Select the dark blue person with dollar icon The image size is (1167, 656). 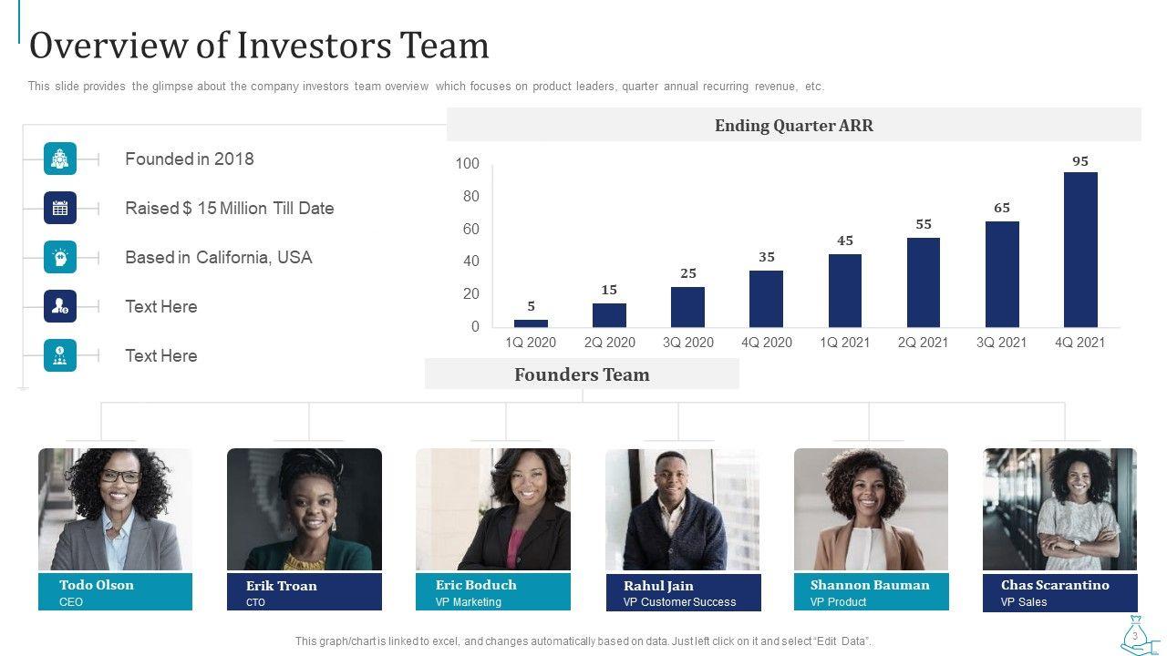(x=60, y=306)
